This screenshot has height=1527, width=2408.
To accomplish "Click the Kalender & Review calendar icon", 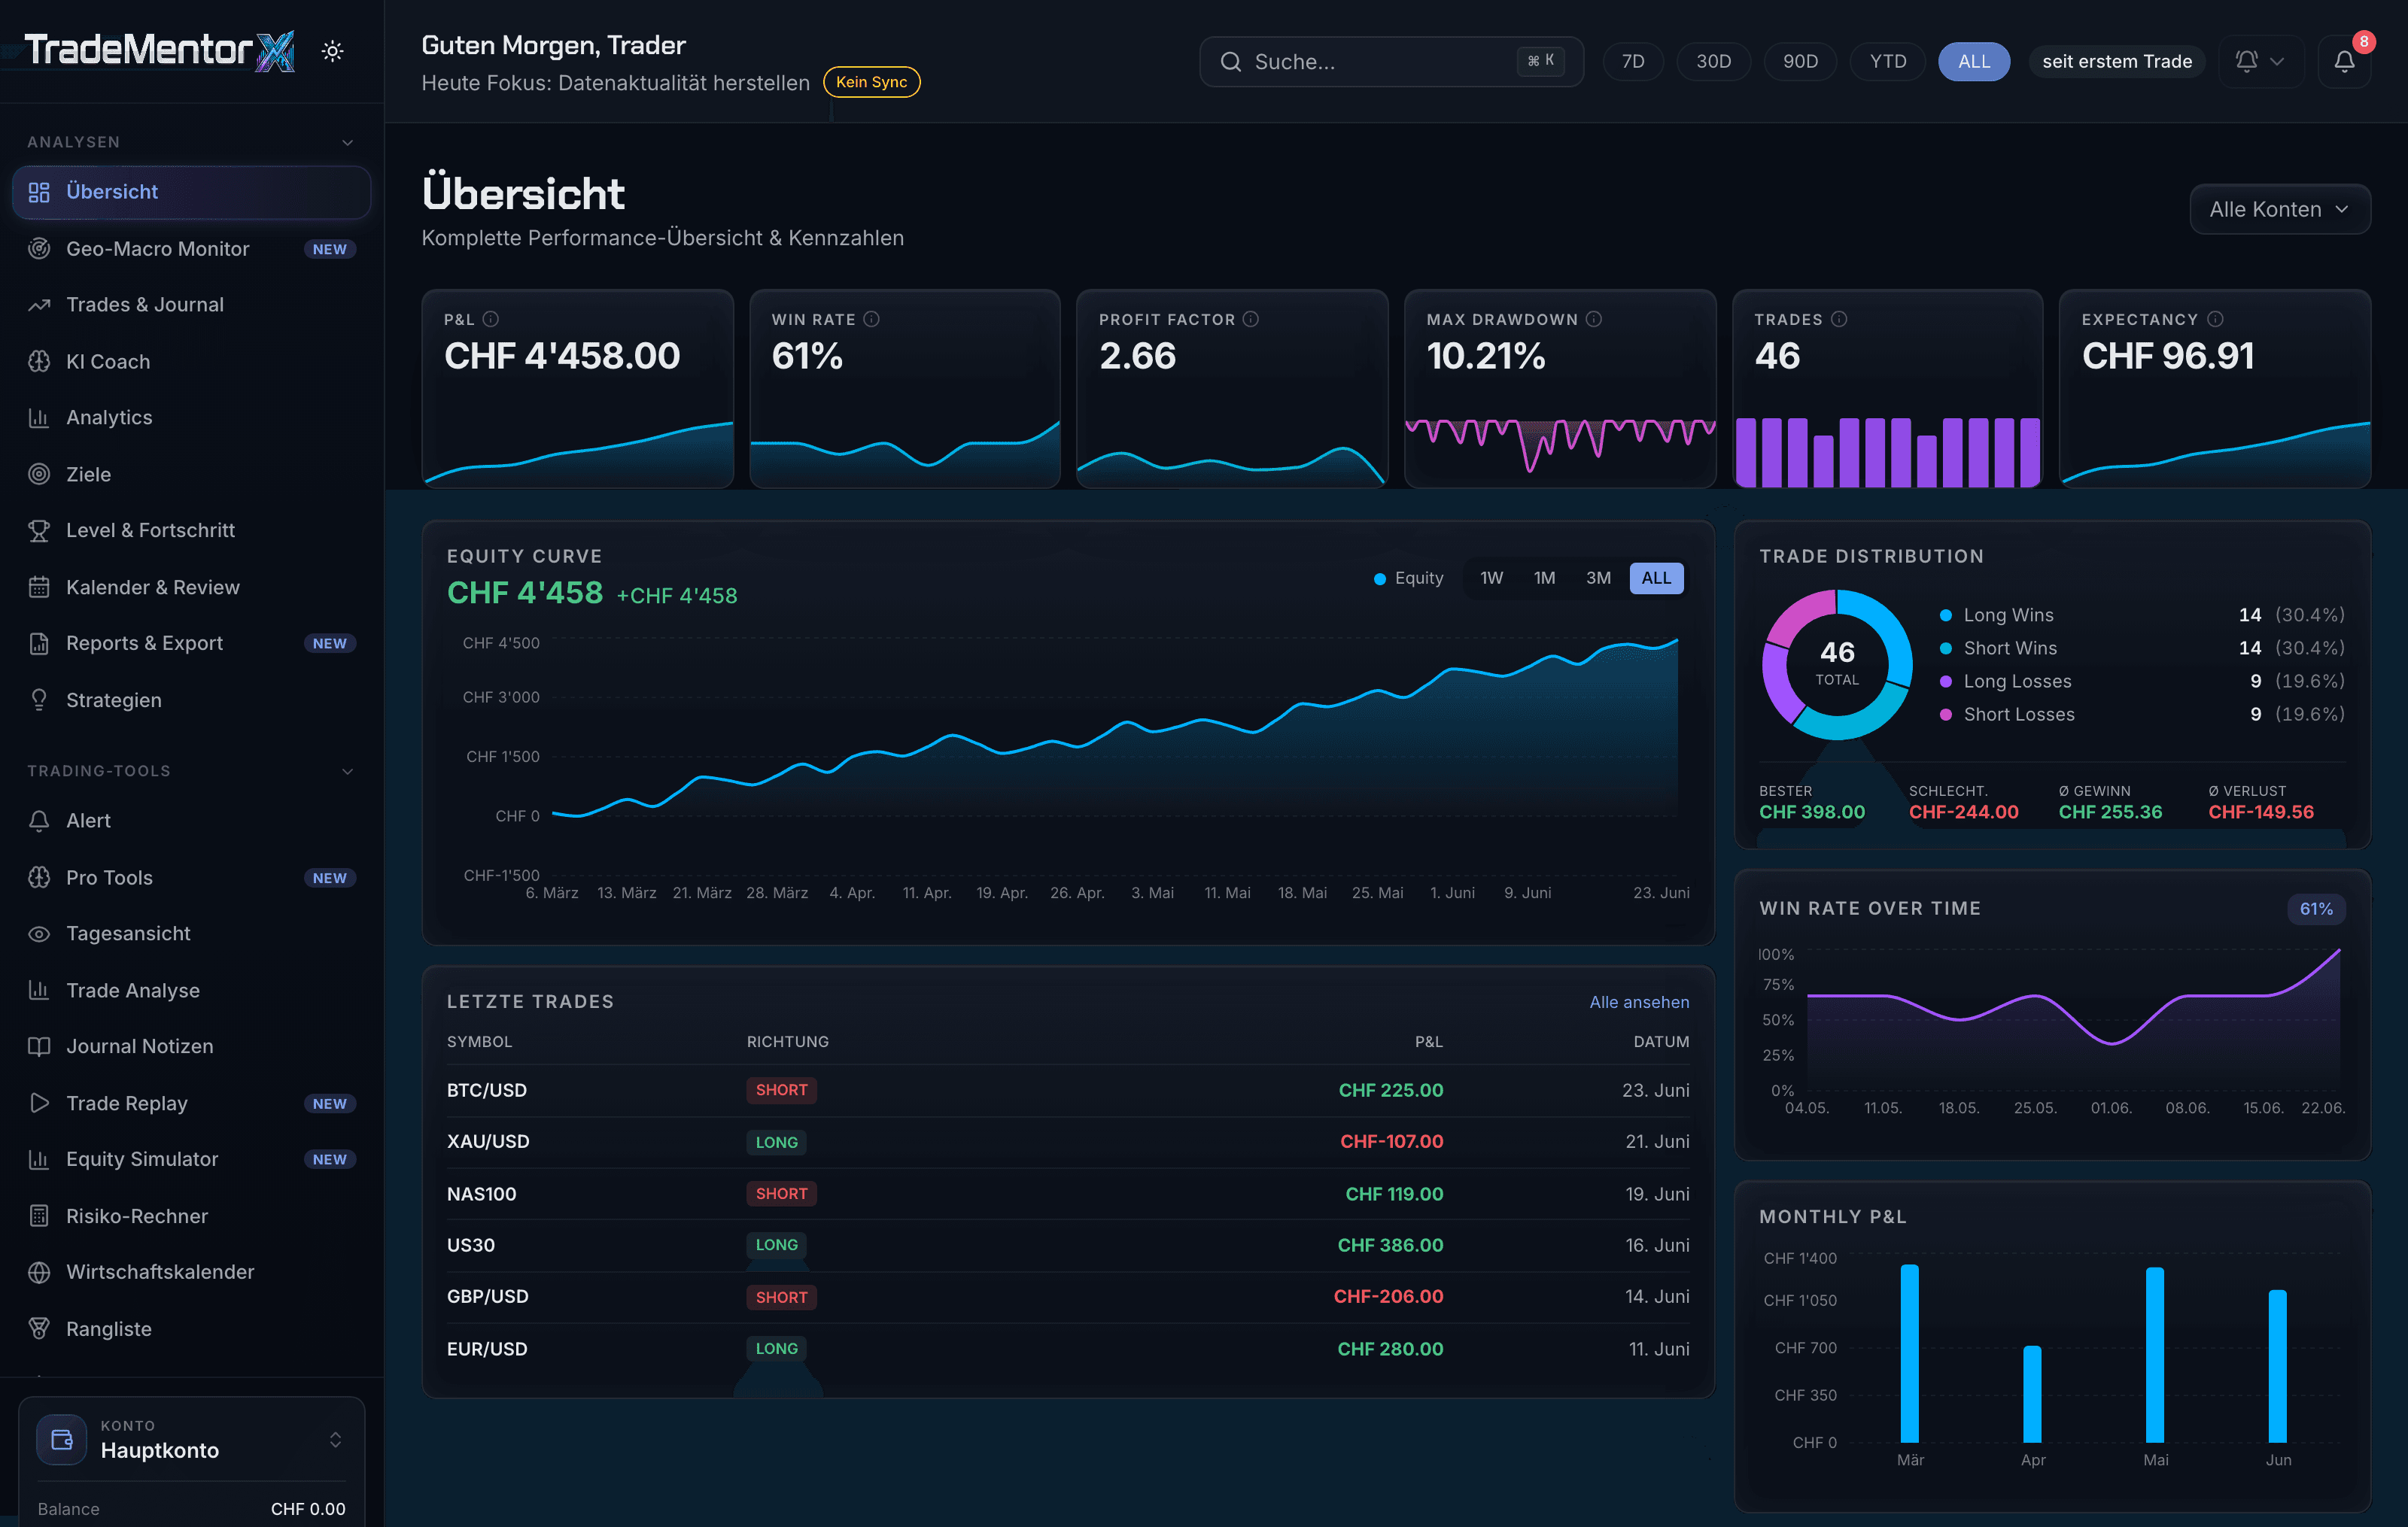I will point(39,587).
